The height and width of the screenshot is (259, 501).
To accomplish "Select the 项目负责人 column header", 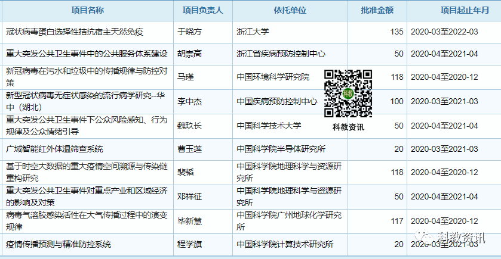I will [202, 11].
